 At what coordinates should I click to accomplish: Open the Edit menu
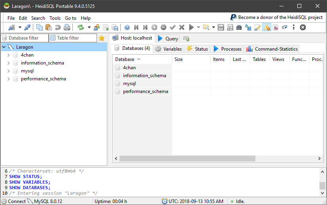click(23, 18)
